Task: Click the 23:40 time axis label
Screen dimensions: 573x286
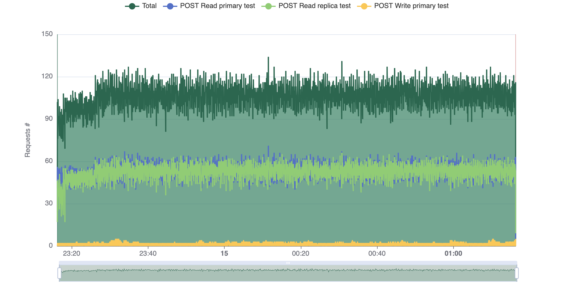Action: click(148, 253)
